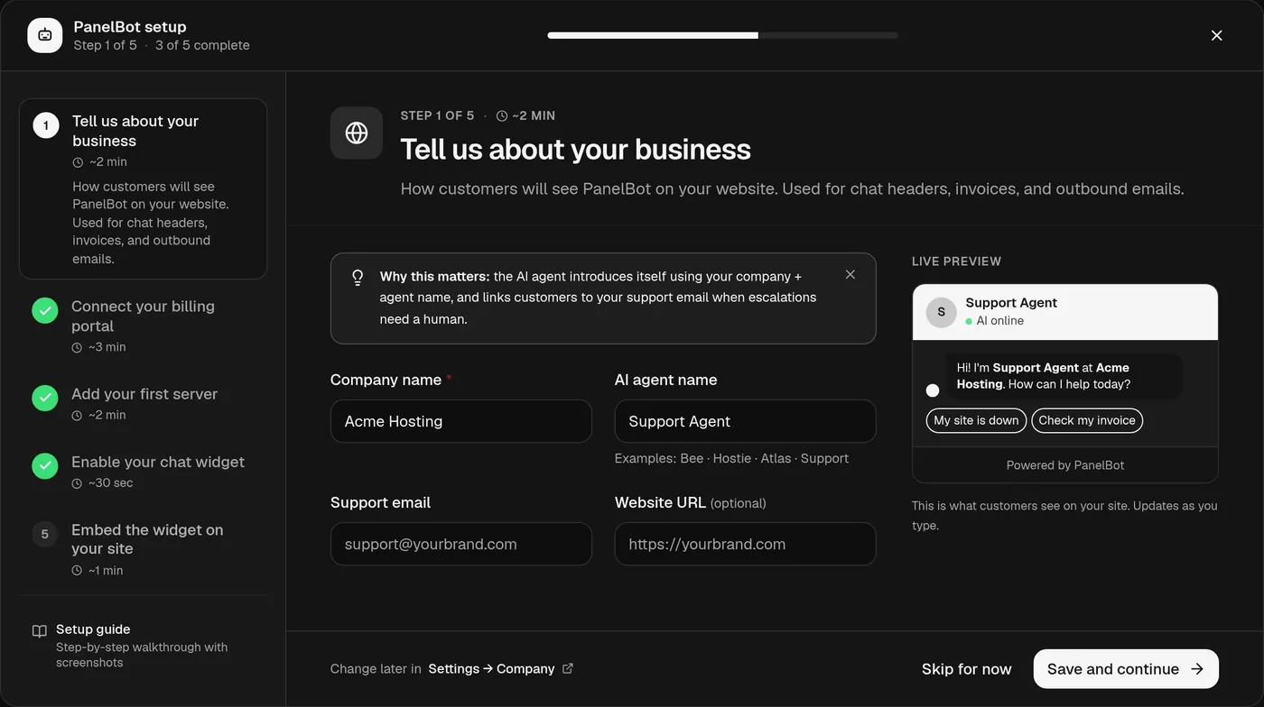
Task: Click the green check beside Connect your billing portal
Action: click(x=45, y=311)
